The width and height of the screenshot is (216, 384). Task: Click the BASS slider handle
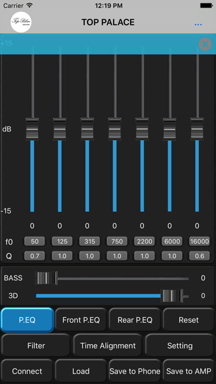(x=46, y=278)
